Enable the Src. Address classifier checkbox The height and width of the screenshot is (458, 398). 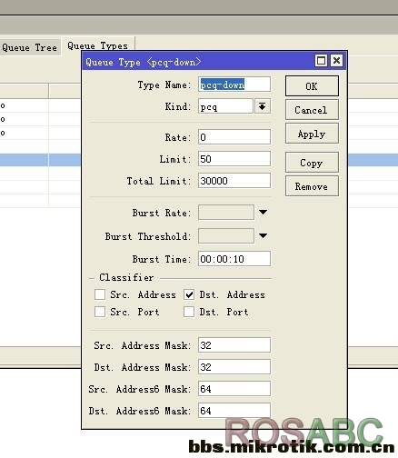[x=100, y=294]
